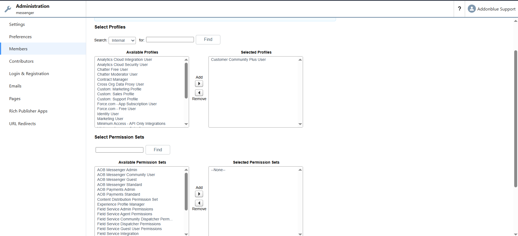Viewport: 518px width, 236px height.
Task: Select AOB Messenger Admin permission set
Action: click(x=117, y=170)
